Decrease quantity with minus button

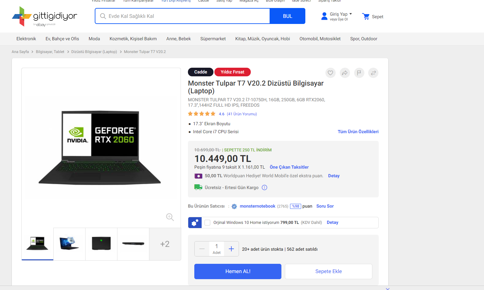point(202,249)
